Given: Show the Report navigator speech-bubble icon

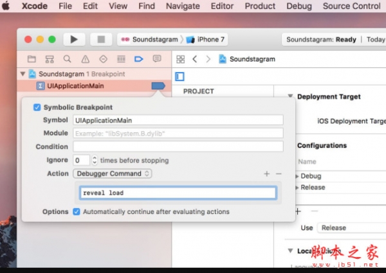Looking at the screenshot, I should click(x=157, y=59).
